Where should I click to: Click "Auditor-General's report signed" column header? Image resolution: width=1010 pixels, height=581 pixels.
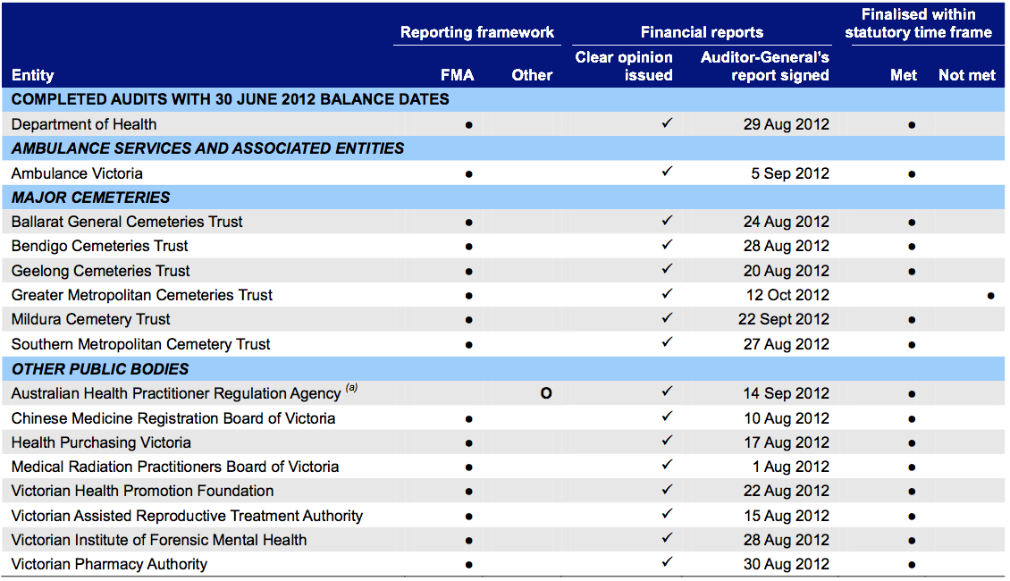pyautogui.click(x=764, y=66)
